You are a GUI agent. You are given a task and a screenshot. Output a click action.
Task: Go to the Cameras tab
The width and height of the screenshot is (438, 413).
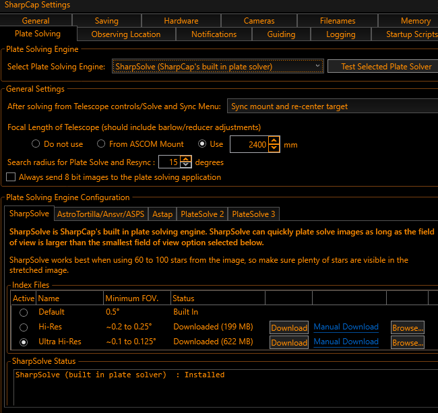pyautogui.click(x=259, y=20)
